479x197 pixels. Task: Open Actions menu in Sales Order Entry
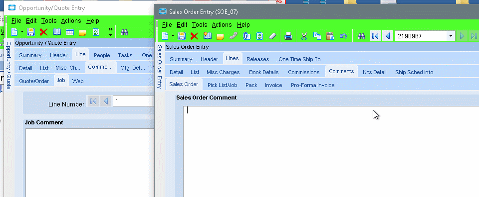click(x=222, y=25)
